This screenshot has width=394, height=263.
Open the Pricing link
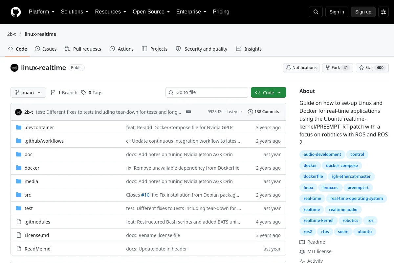(x=221, y=12)
